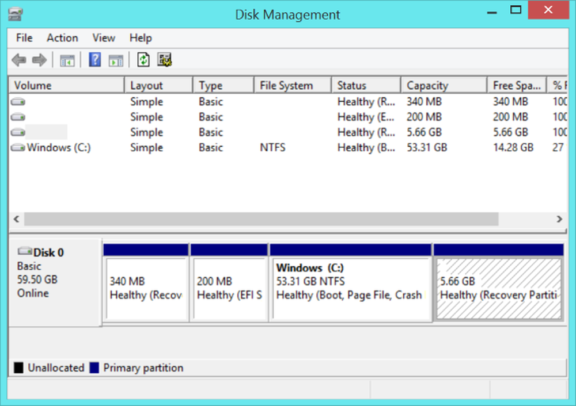
Task: Open the View menu
Action: point(104,38)
